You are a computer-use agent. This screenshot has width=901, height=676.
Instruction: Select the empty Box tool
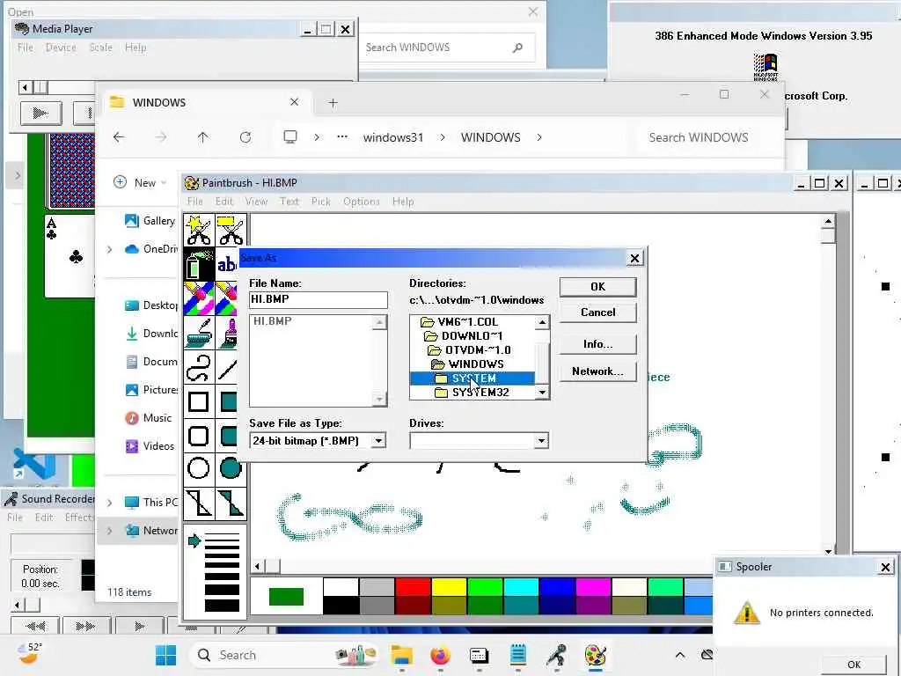click(199, 401)
